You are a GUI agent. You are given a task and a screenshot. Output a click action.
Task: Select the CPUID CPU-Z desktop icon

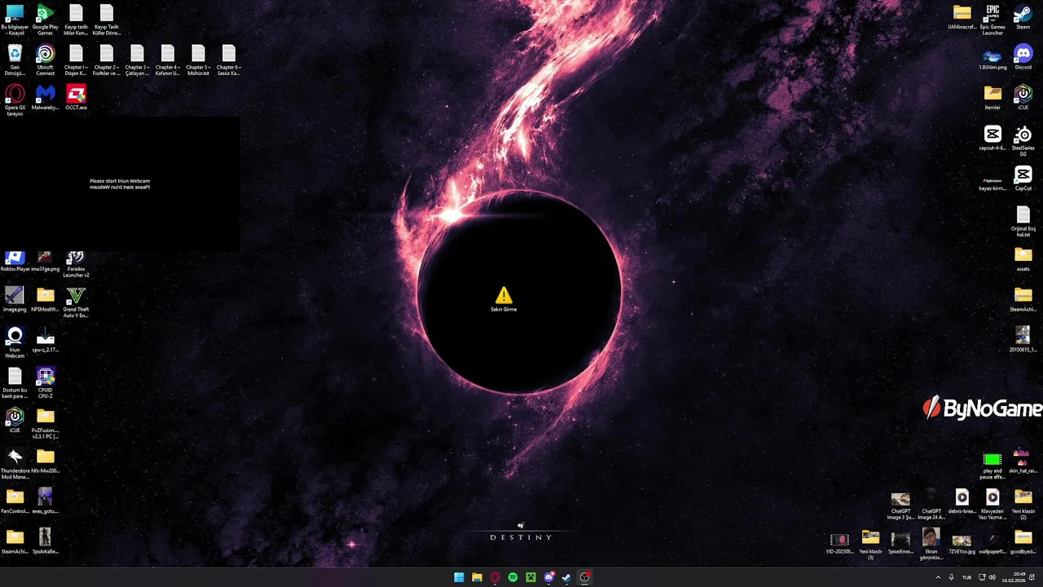46,377
